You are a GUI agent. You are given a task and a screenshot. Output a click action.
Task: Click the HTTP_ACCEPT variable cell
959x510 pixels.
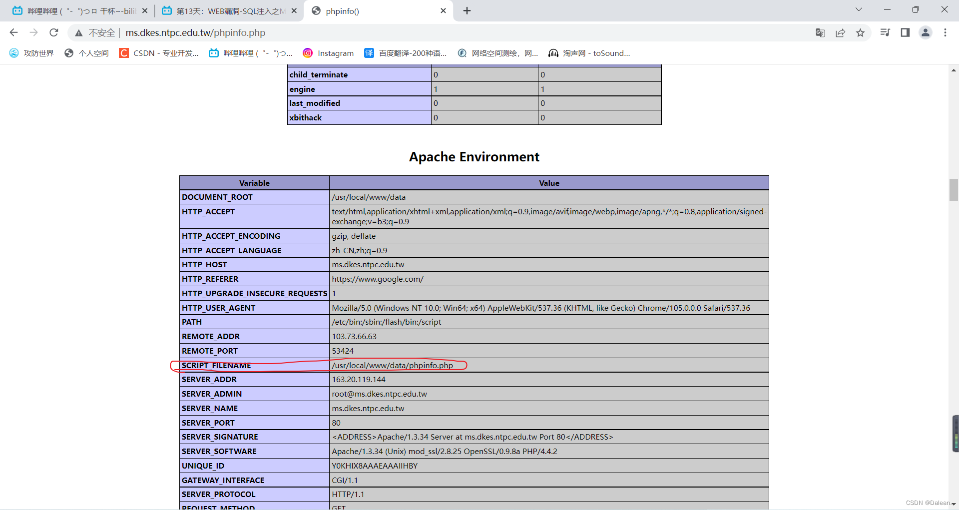pos(254,216)
